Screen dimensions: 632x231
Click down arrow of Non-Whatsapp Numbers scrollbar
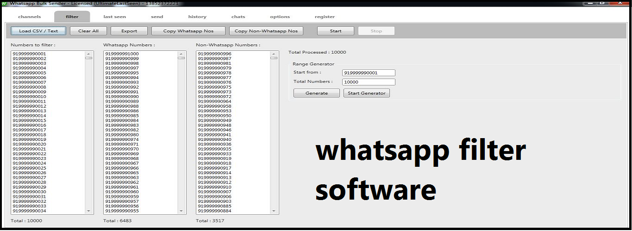click(274, 211)
